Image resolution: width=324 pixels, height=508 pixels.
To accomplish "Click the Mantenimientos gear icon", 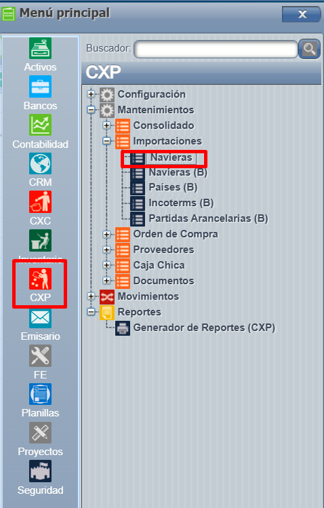I will coord(107,110).
